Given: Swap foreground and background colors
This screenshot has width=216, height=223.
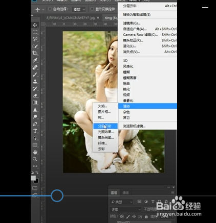Looking at the screenshot, I should [x=37, y=172].
